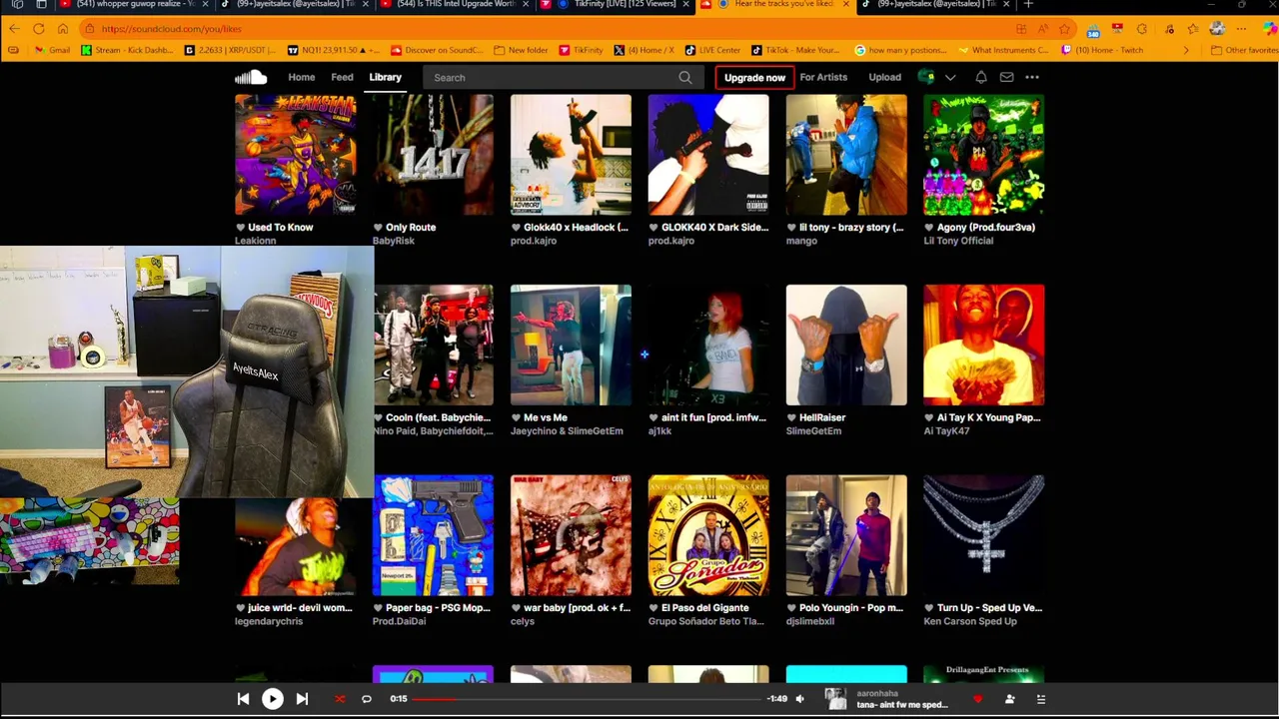Unlike the track Only Route
This screenshot has height=719, width=1279.
(378, 228)
